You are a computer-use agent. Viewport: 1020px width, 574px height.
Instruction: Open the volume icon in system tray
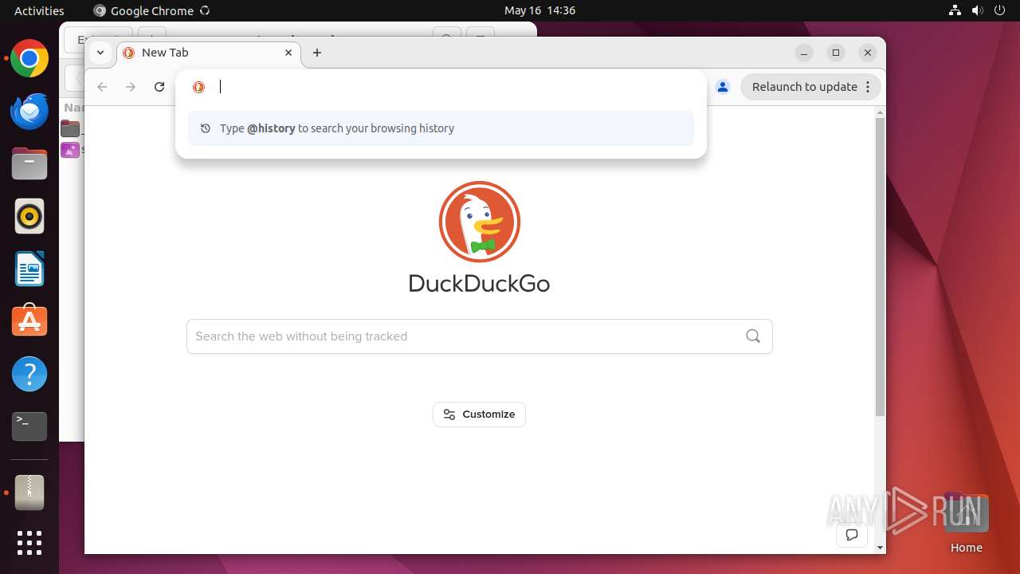click(979, 10)
